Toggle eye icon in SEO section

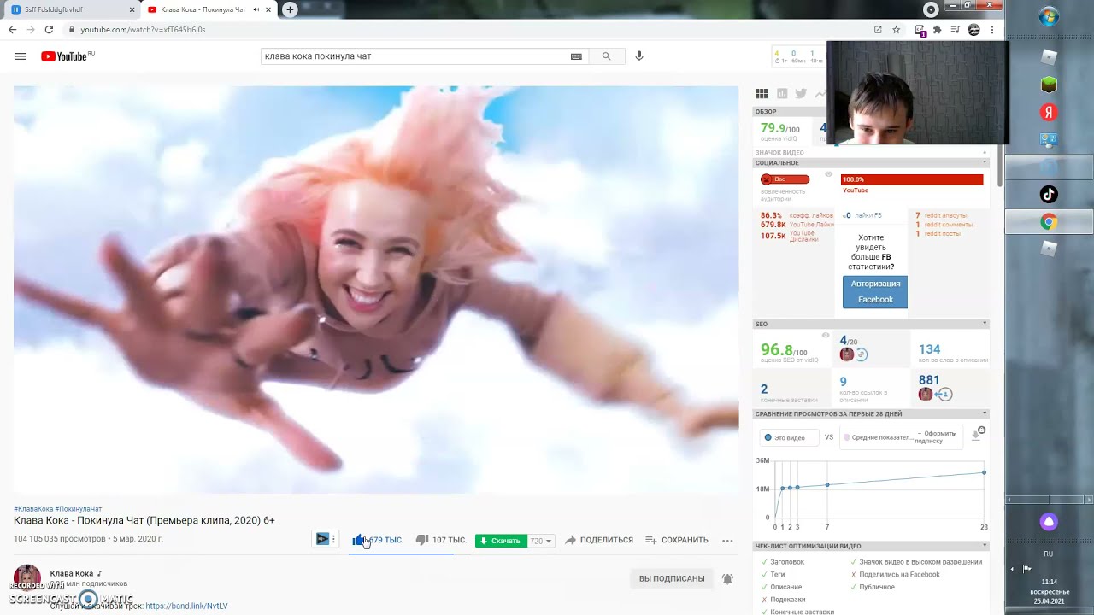pos(826,335)
